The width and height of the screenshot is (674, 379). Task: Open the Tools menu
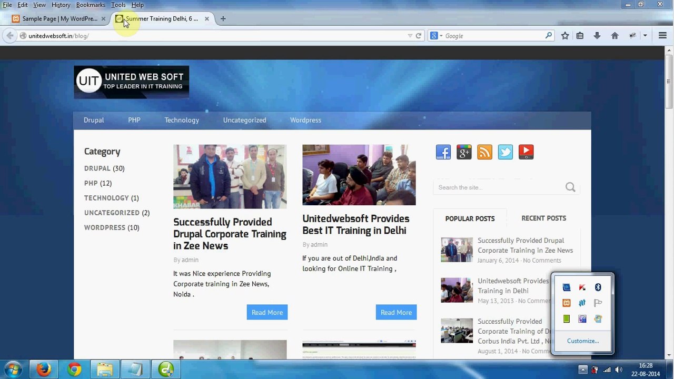[118, 5]
